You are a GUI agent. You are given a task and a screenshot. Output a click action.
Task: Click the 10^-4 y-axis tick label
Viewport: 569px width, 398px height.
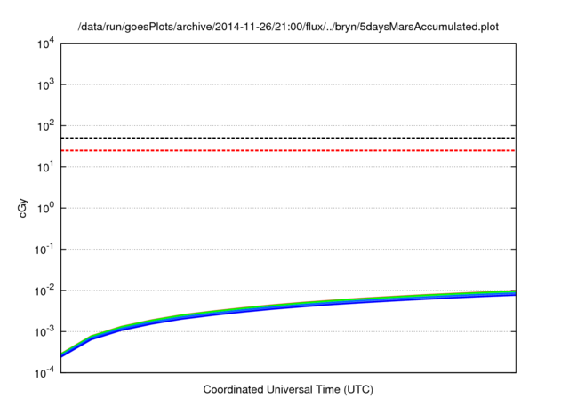[44, 372]
